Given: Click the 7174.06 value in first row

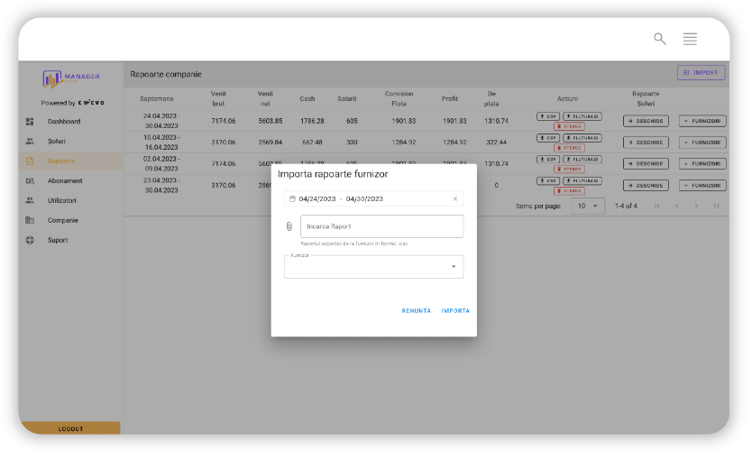Looking at the screenshot, I should 224,121.
